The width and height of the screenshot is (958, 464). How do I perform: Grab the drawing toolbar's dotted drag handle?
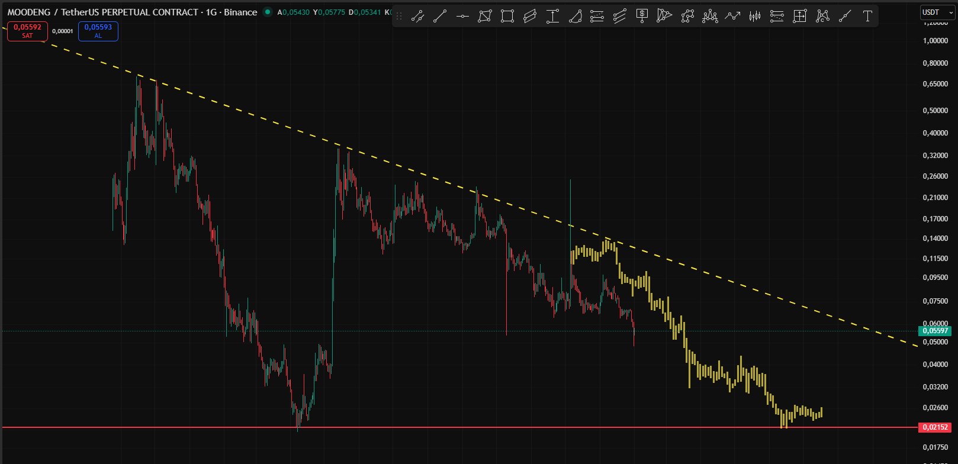[399, 17]
